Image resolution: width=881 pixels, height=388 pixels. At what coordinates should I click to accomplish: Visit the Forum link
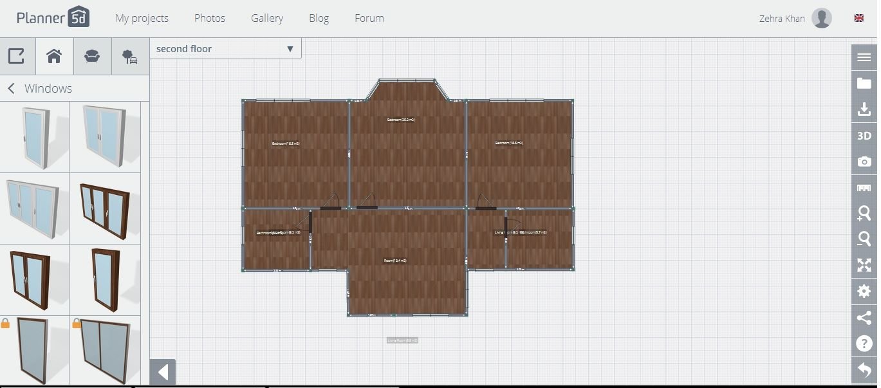coord(369,18)
